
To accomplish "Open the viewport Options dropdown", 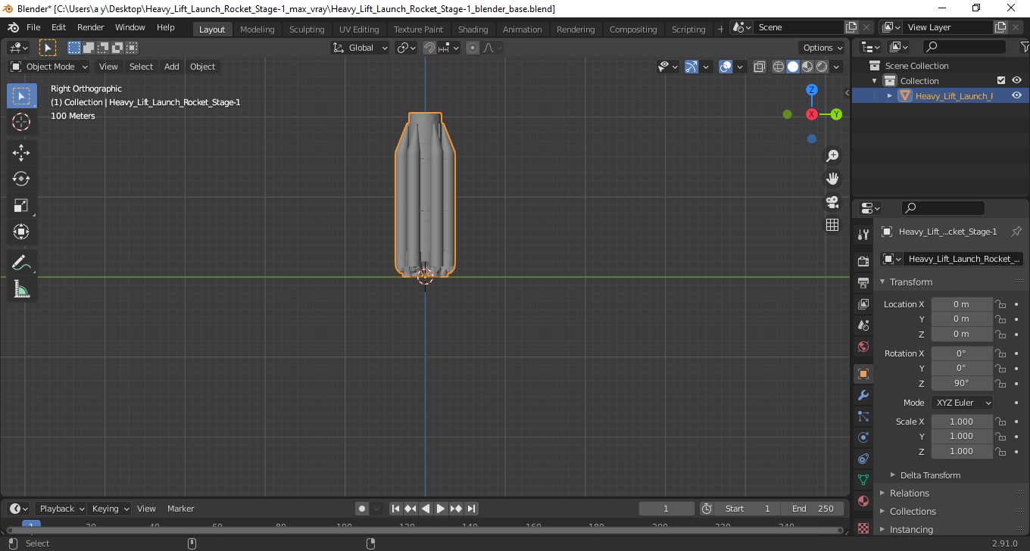I will 822,48.
